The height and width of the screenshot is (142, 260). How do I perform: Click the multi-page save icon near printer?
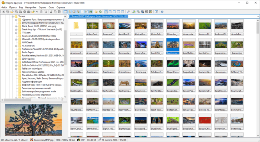click(16, 12)
